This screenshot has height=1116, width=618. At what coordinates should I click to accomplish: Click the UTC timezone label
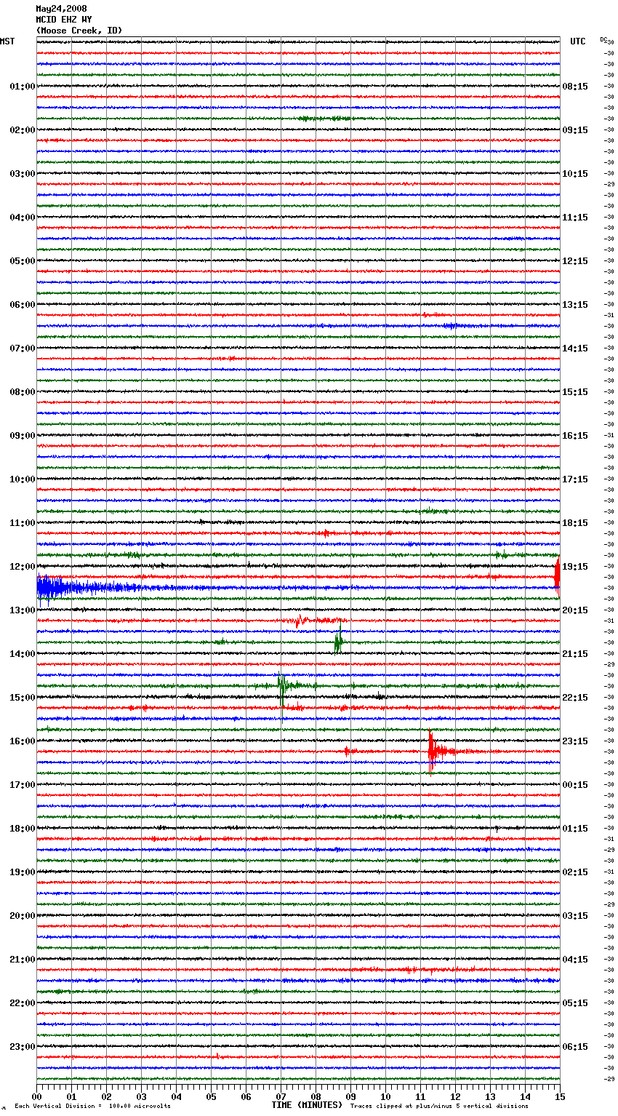click(x=578, y=41)
